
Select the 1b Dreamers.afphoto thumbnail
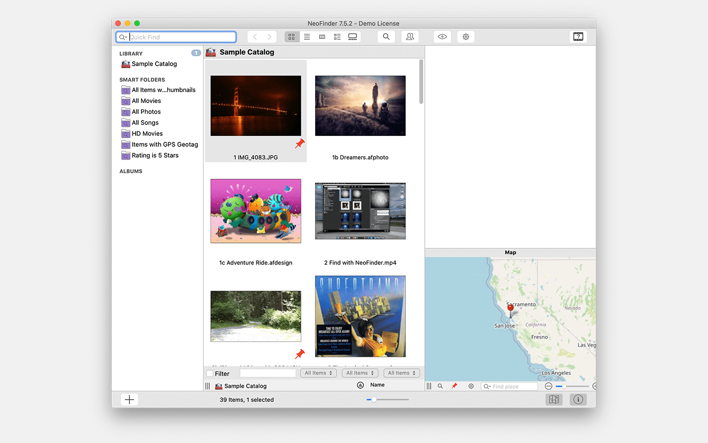[360, 106]
